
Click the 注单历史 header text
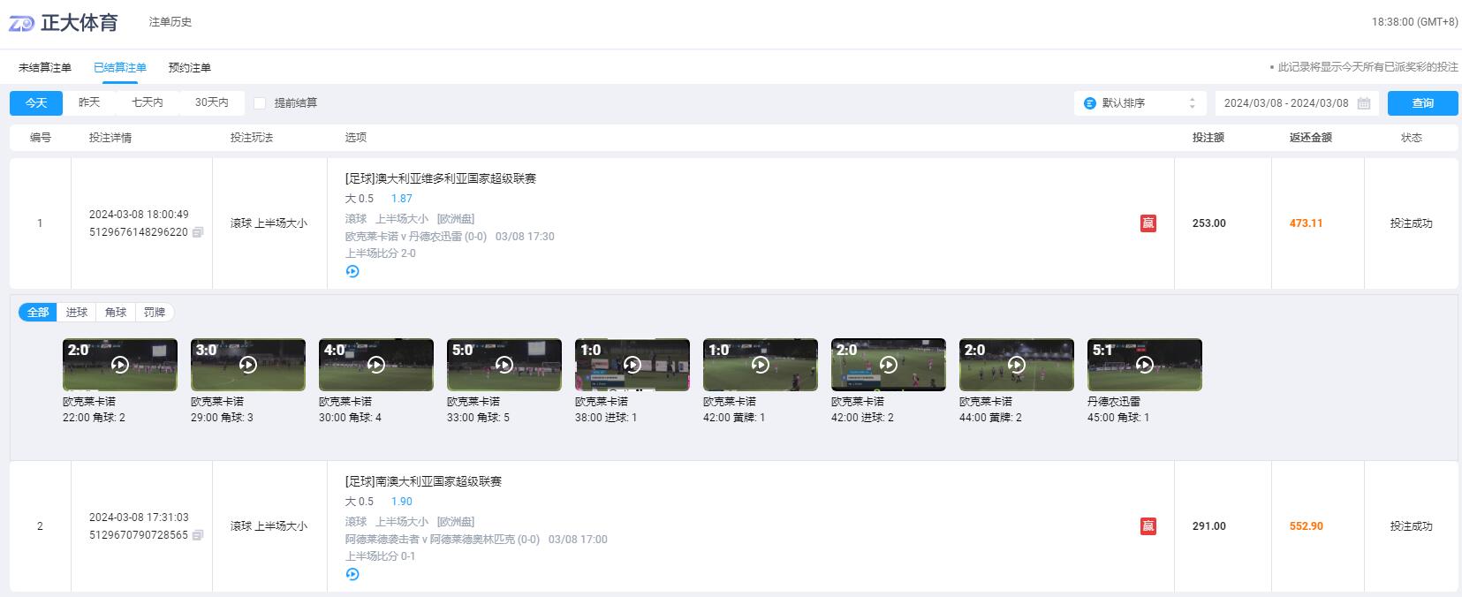click(x=170, y=22)
